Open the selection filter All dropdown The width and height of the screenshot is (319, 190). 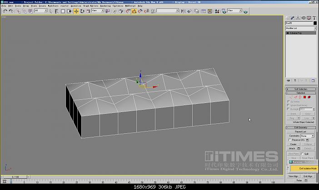pyautogui.click(x=41, y=10)
